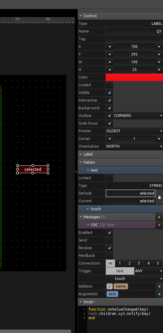Uncheck the Receive checkbox
The width and height of the screenshot is (163, 333).
(x=109, y=248)
